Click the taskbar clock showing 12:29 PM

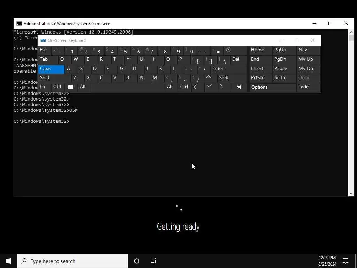327,261
